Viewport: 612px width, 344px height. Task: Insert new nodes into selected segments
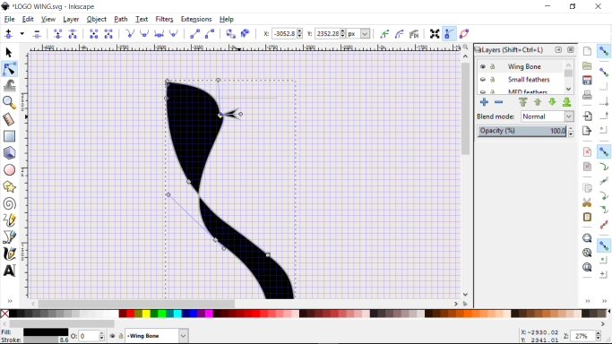[8, 34]
